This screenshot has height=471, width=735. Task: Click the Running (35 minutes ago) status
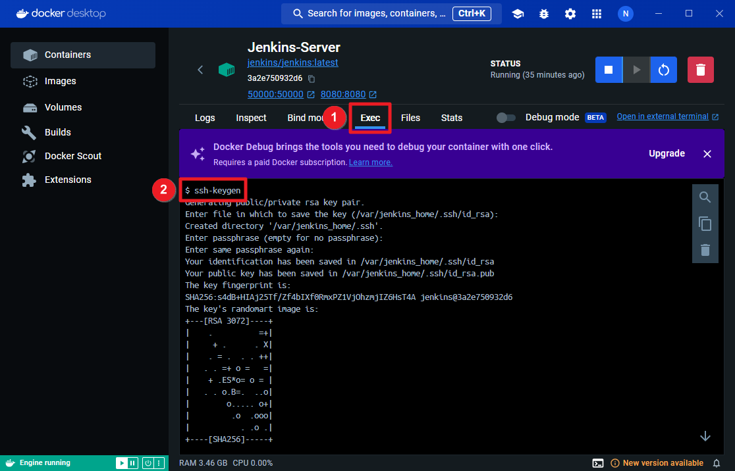[537, 75]
